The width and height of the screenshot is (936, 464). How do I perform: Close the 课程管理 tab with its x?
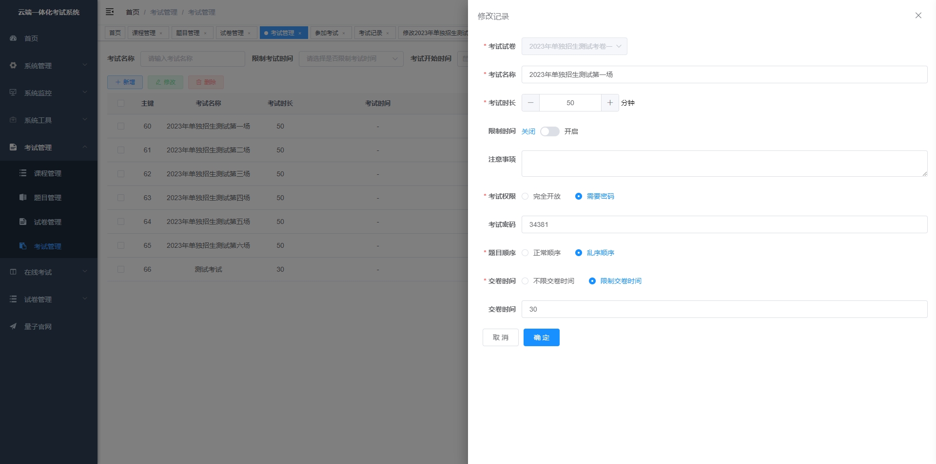click(x=161, y=33)
